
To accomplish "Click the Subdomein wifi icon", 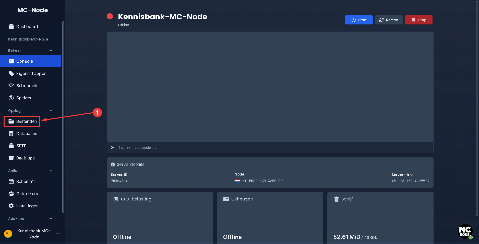I will [x=11, y=86].
